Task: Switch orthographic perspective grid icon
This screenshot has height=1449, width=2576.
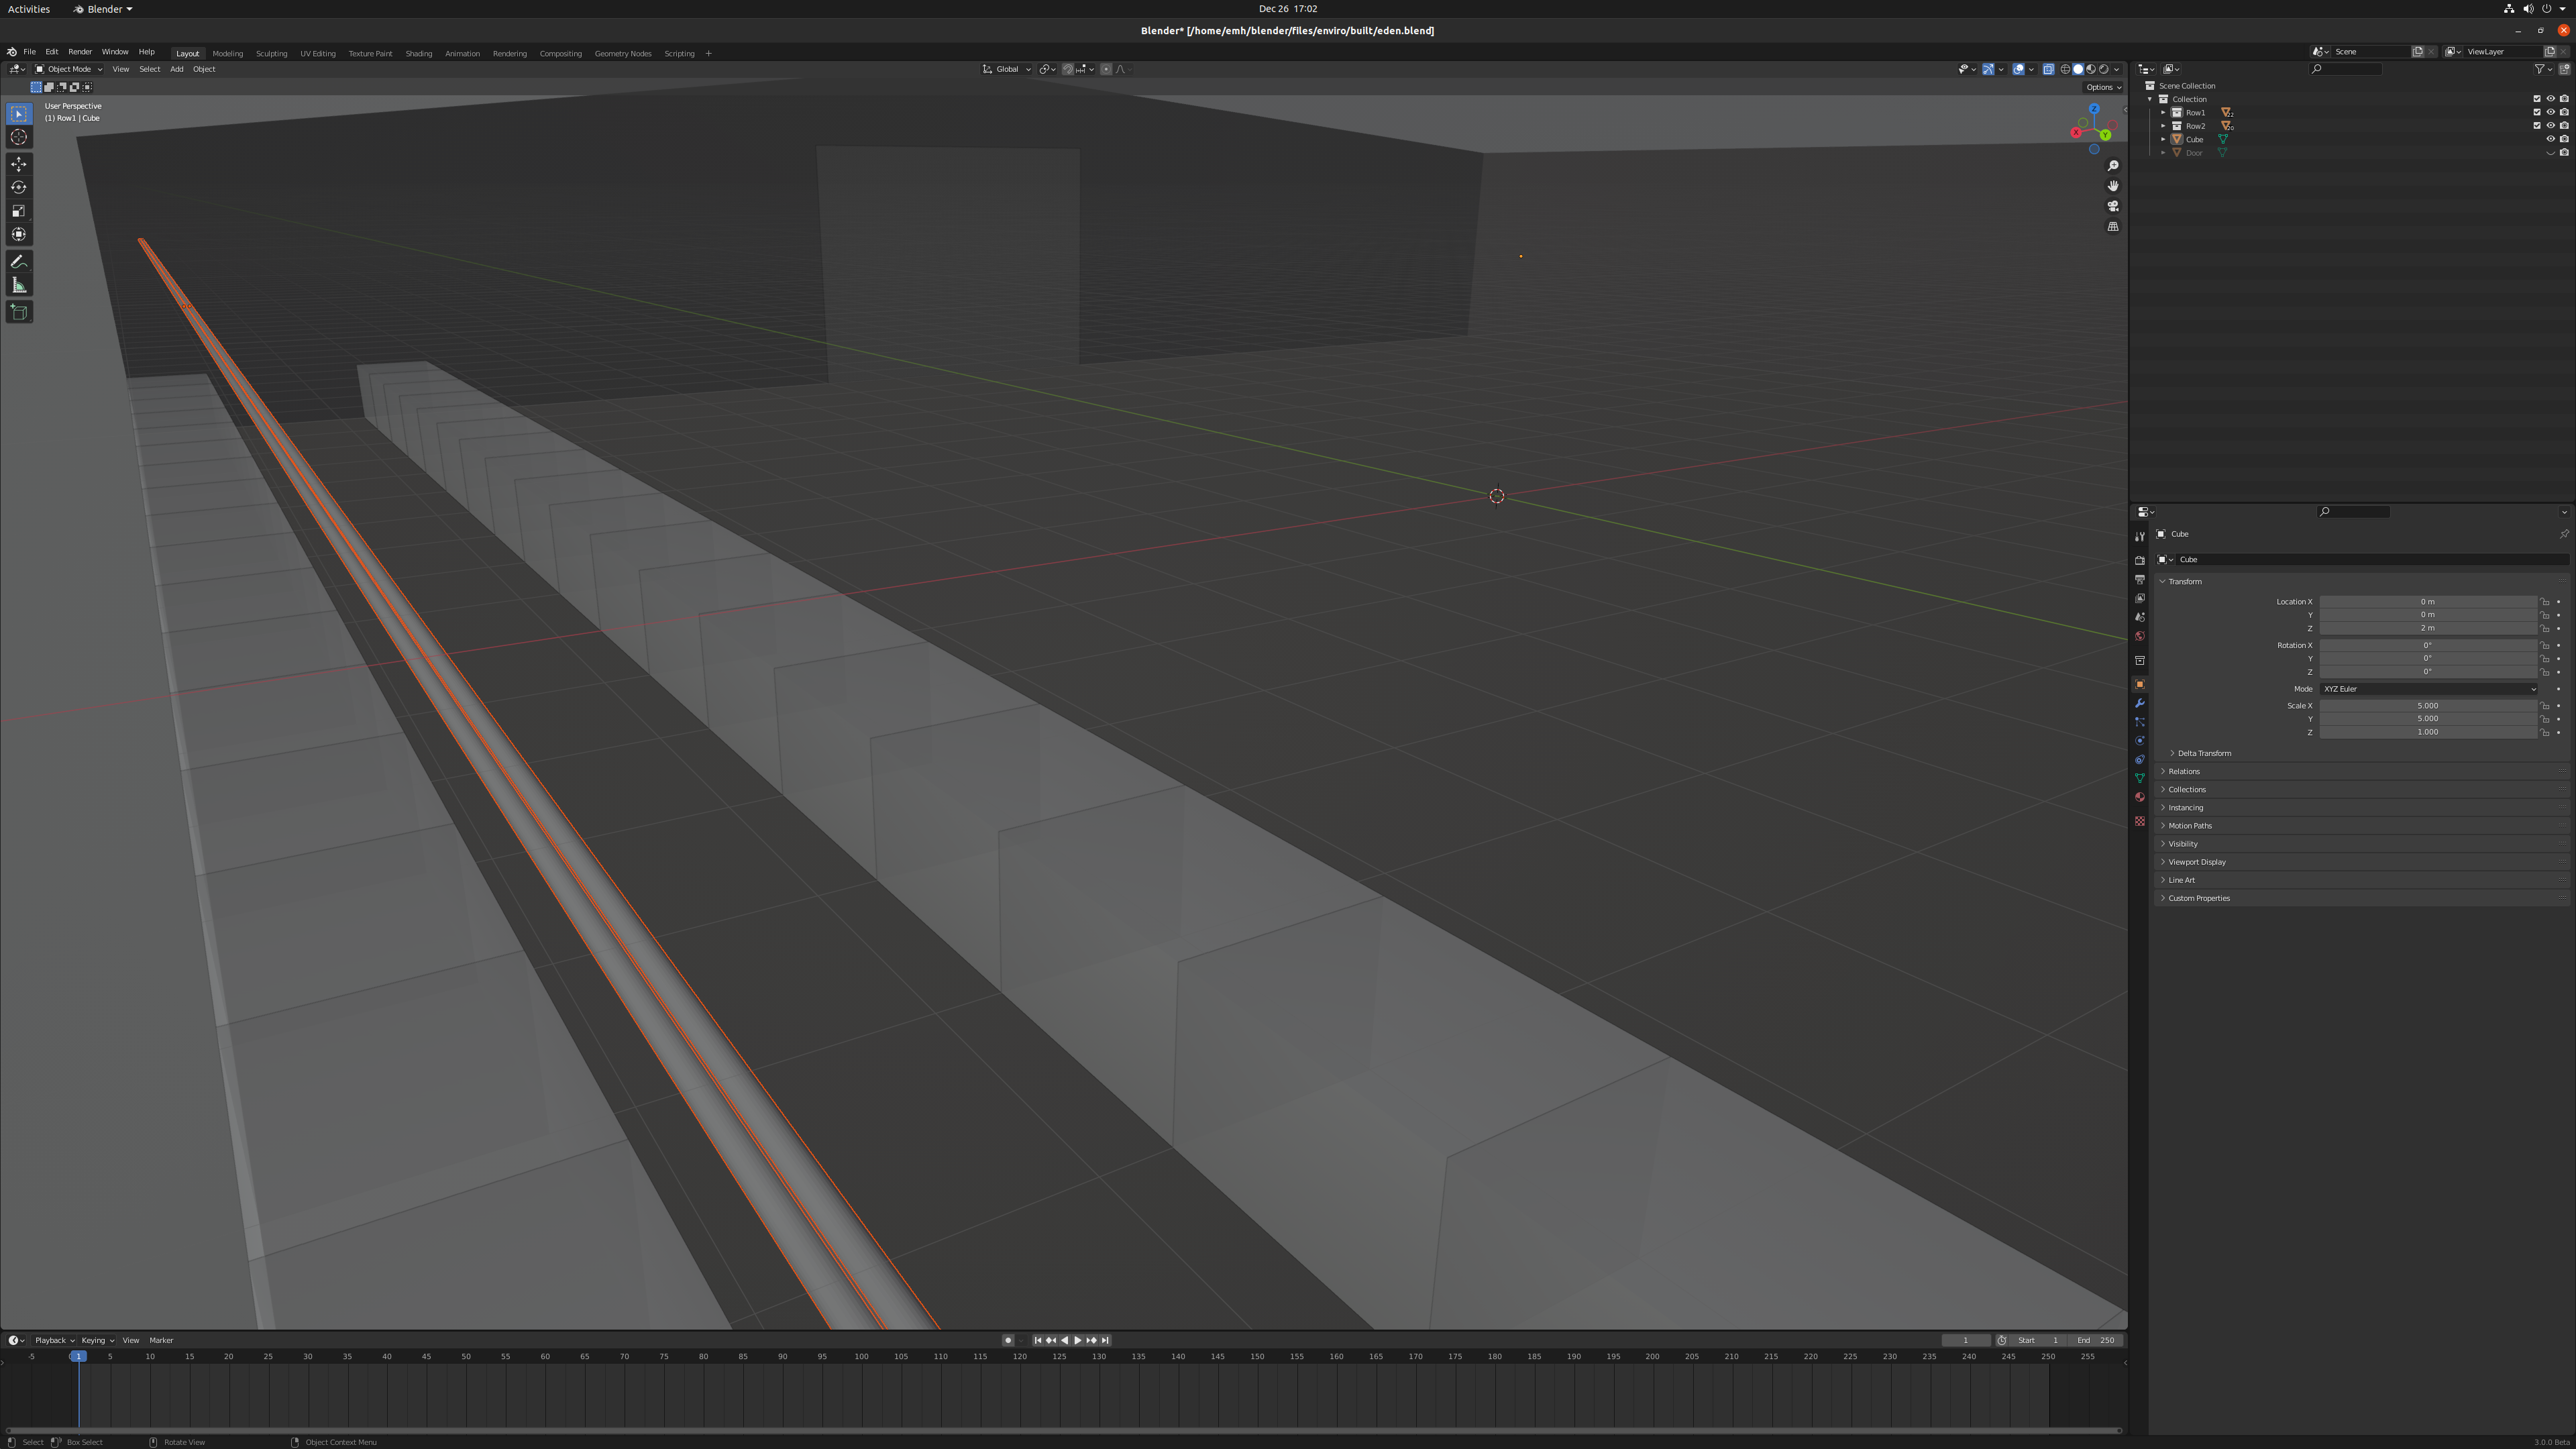Action: pos(2113,227)
